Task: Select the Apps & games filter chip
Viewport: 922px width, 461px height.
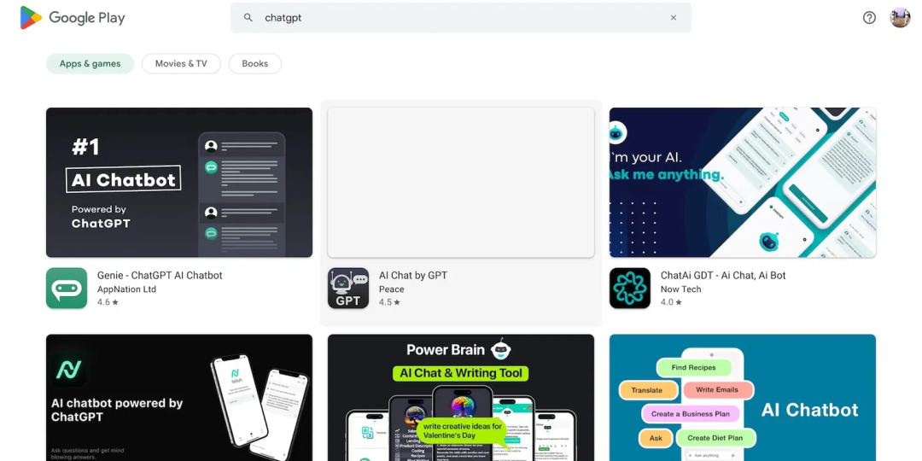Action: (x=90, y=64)
